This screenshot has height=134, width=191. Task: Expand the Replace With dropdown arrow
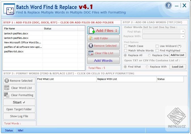183,37
